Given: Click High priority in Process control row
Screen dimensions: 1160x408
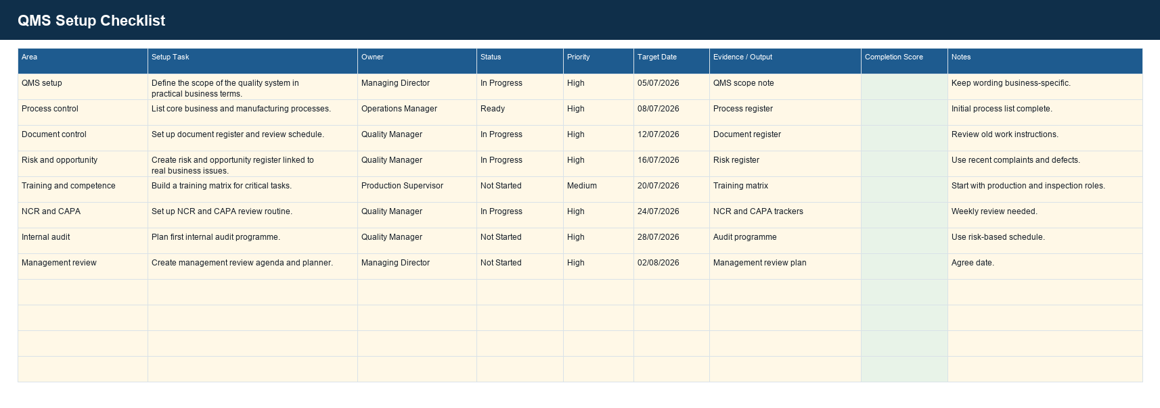Looking at the screenshot, I should coord(598,112).
